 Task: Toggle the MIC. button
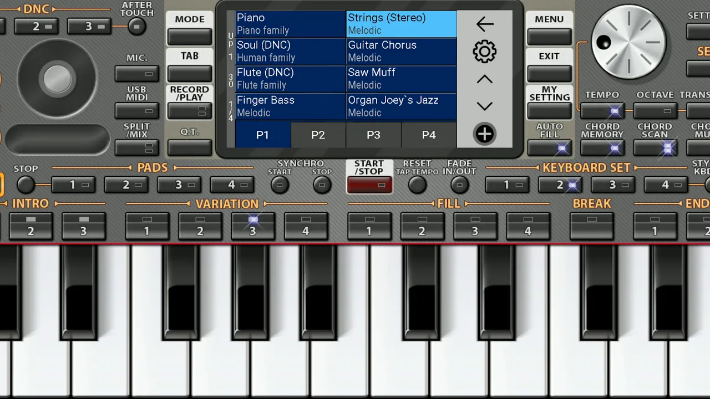[136, 74]
